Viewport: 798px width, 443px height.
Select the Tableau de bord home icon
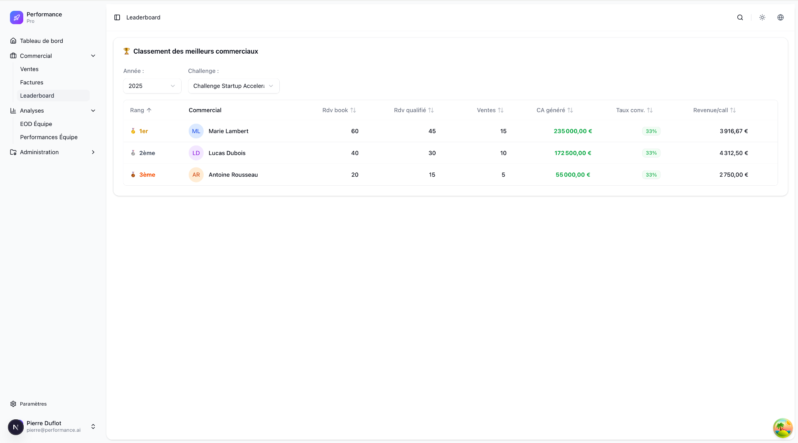13,41
